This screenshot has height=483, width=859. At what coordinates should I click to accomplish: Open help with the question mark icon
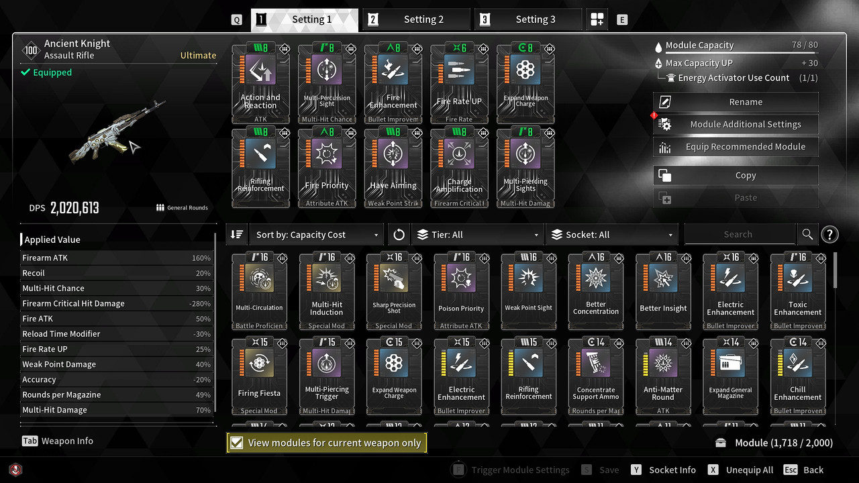coord(830,234)
